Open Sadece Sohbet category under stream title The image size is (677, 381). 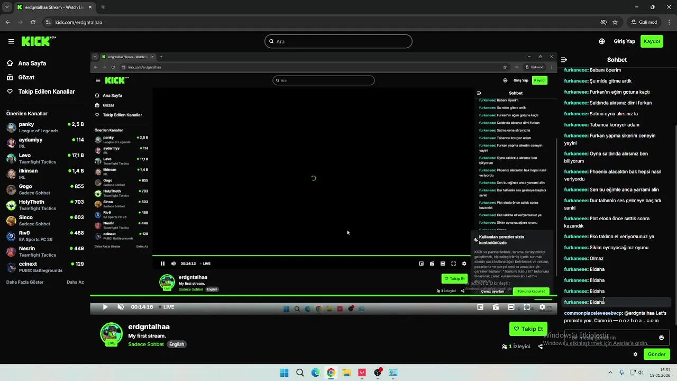147,344
